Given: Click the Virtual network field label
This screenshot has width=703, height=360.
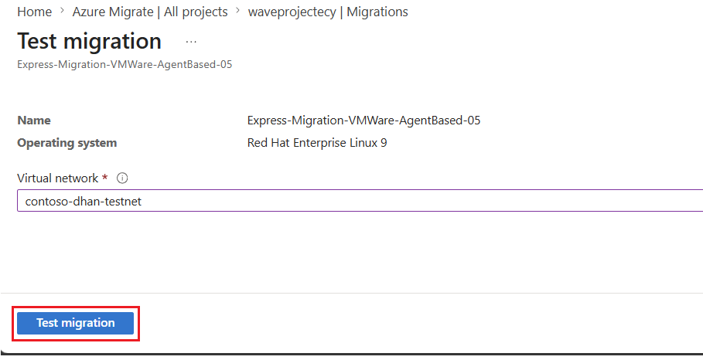Looking at the screenshot, I should (58, 178).
